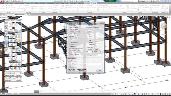Click the Help panel icon on the ribbon
Screen dimensions: 171x96
(167, 8)
